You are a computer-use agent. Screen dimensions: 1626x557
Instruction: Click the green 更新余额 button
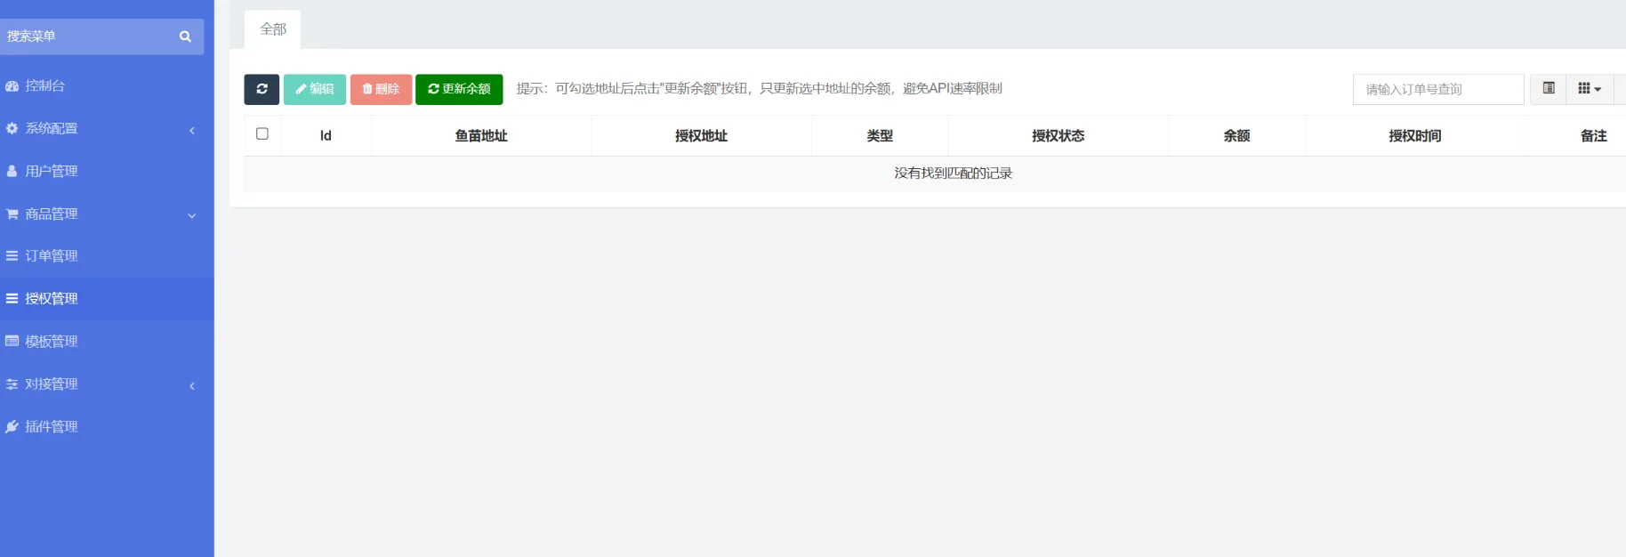pyautogui.click(x=459, y=89)
